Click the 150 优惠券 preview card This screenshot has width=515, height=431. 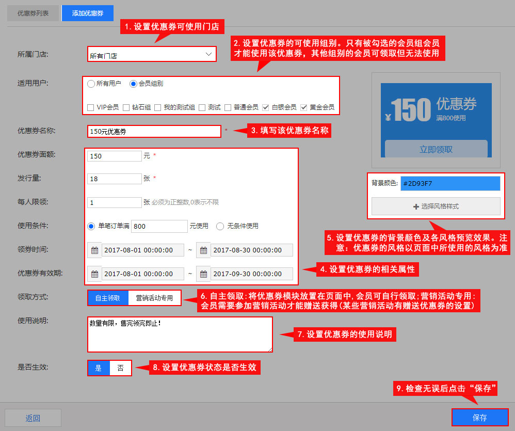(436, 120)
